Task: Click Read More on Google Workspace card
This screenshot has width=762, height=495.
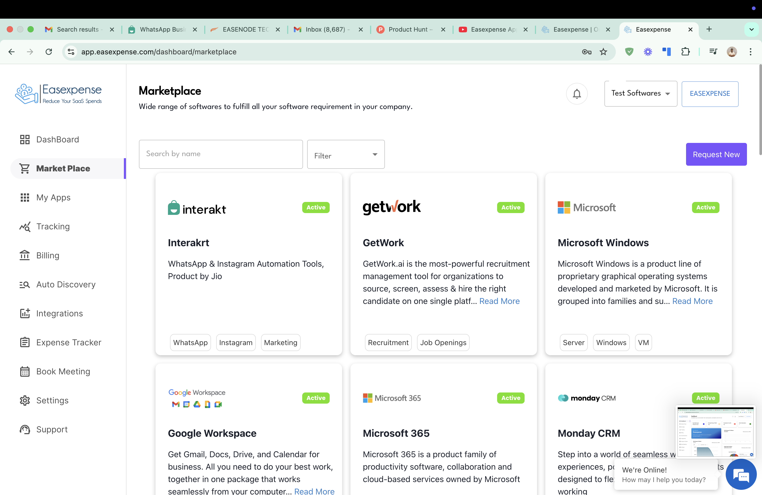Action: [314, 491]
